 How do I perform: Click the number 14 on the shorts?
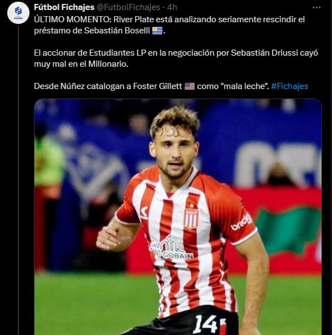pos(206,324)
